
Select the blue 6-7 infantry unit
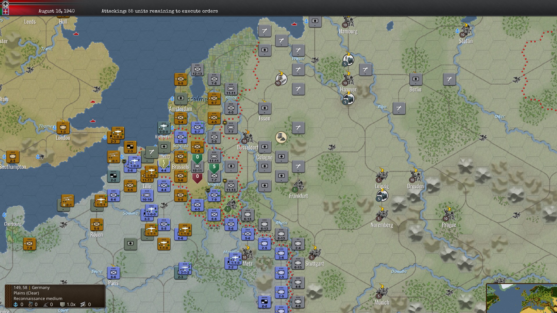pos(197,128)
